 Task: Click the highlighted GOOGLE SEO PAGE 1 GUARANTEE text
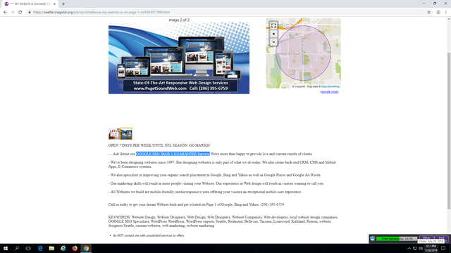(x=173, y=154)
